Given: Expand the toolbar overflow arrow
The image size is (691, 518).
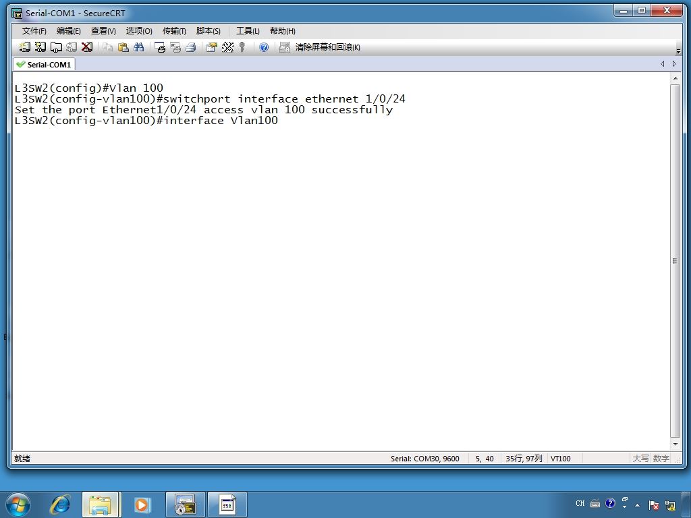Looking at the screenshot, I should (x=678, y=51).
